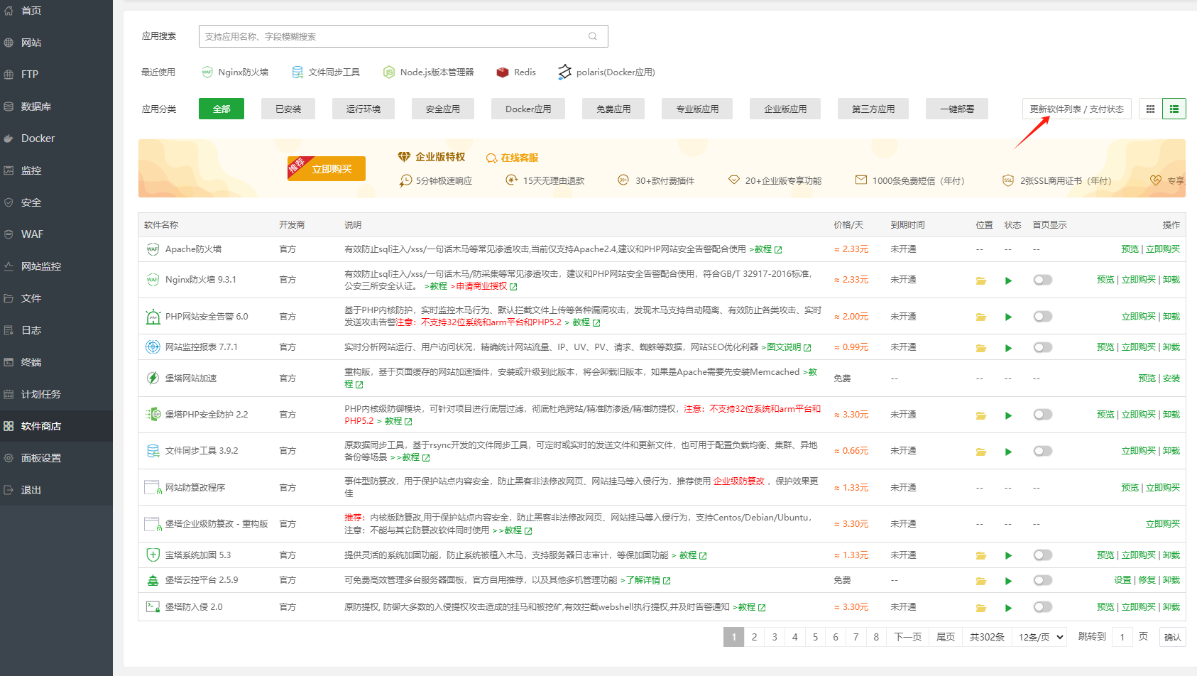Open recently used polaris(Docker应用) shortcut
Screen dimensions: 1197x676
[606, 72]
